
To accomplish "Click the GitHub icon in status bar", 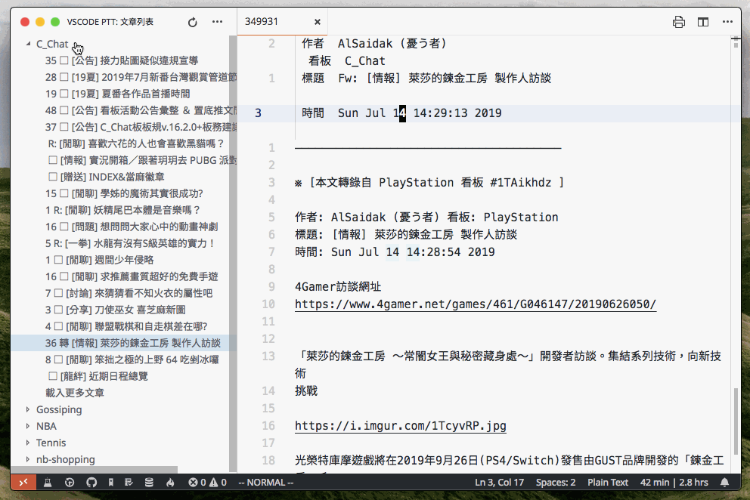I will coord(91,483).
